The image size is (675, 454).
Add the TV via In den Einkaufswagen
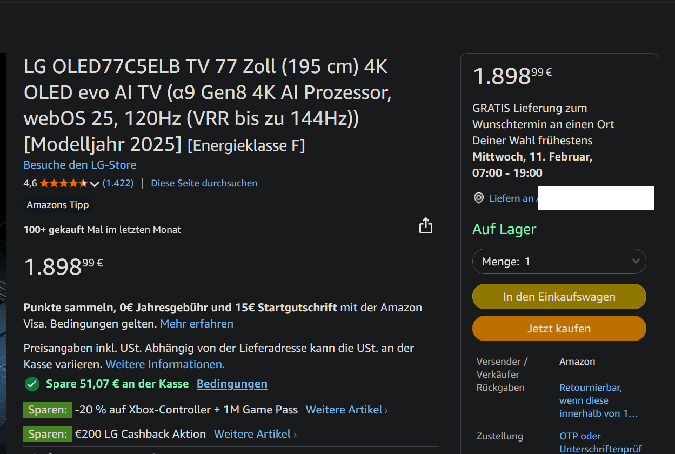click(x=559, y=297)
